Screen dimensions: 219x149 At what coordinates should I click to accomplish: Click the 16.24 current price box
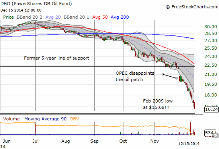click(x=211, y=109)
